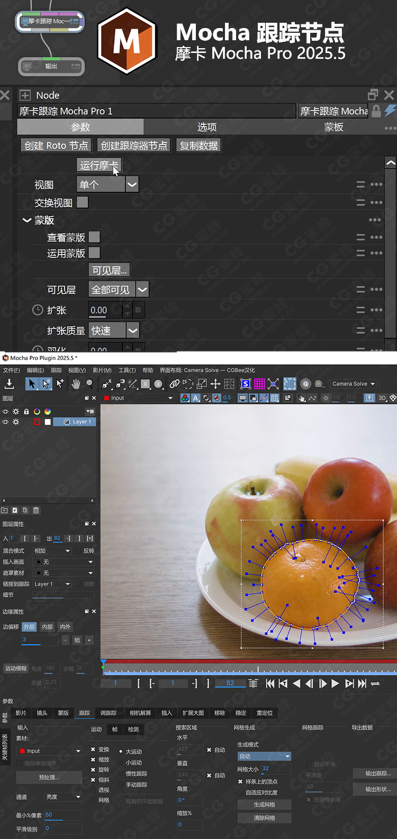Toggle the 交换视图 checkbox

pyautogui.click(x=83, y=202)
